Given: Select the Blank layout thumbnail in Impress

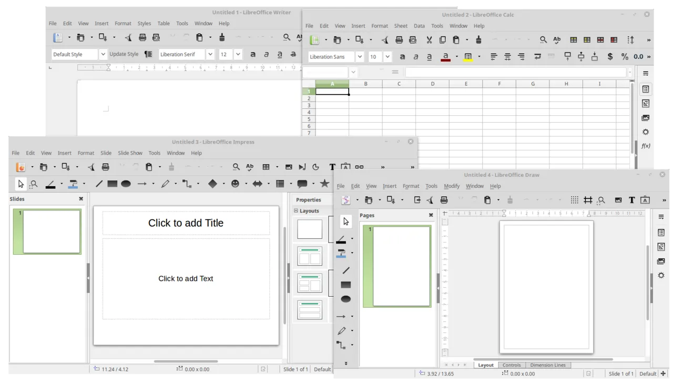Looking at the screenshot, I should [x=310, y=229].
